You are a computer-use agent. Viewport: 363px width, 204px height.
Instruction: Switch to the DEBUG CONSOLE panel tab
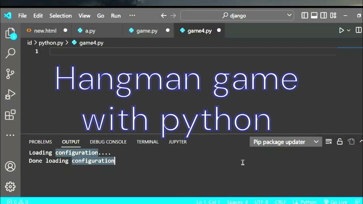(x=108, y=142)
